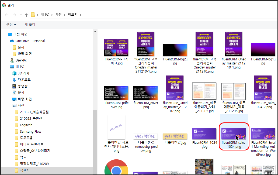Viewport: 278px width, 175px height.
Task: Select FluentCRM-1024.jpg file
Action: [204, 138]
